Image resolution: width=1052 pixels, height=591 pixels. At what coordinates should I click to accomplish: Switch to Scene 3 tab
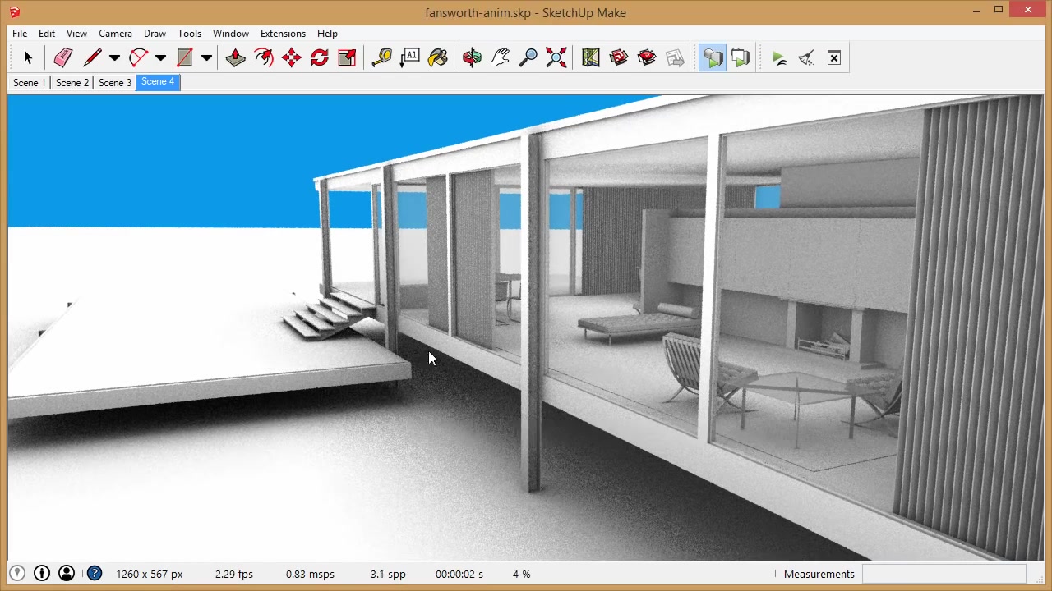coord(115,83)
